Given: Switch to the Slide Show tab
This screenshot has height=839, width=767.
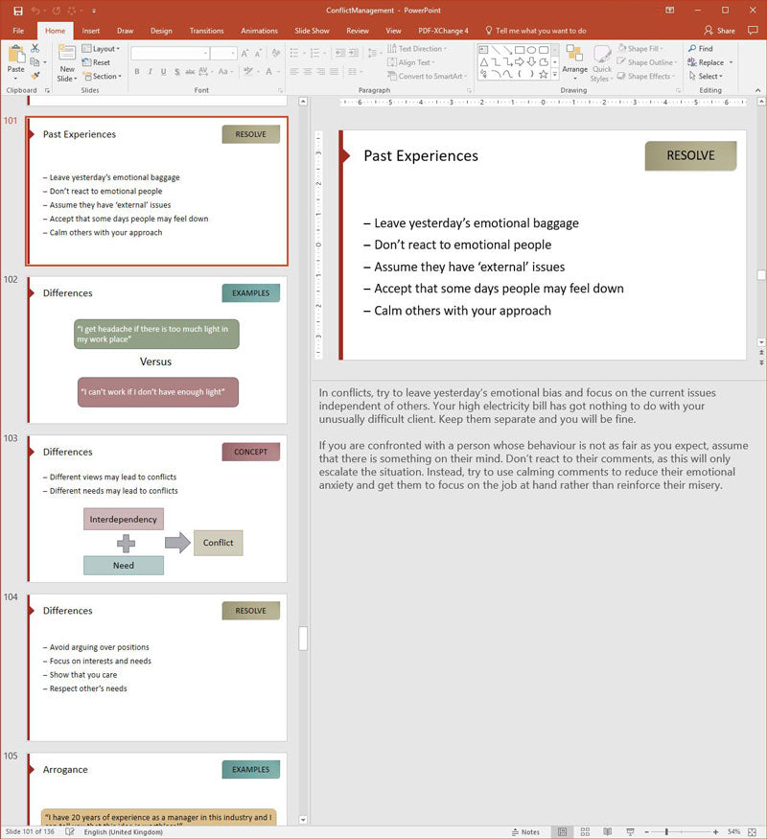Looking at the screenshot, I should point(313,31).
